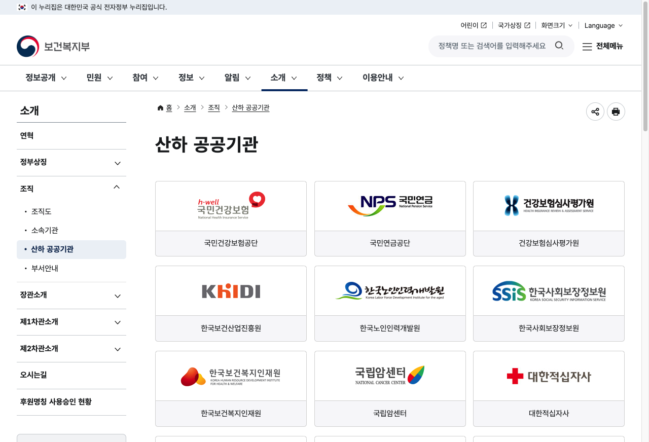This screenshot has width=649, height=442.
Task: Expand 제2차관소개 sidebar section
Action: point(71,349)
